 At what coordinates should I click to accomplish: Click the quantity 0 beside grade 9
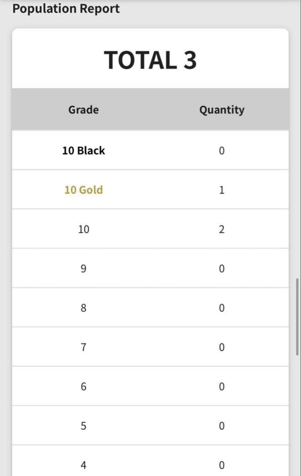[222, 268]
